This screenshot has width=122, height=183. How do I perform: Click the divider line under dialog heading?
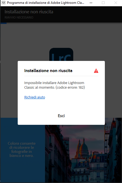61,76
